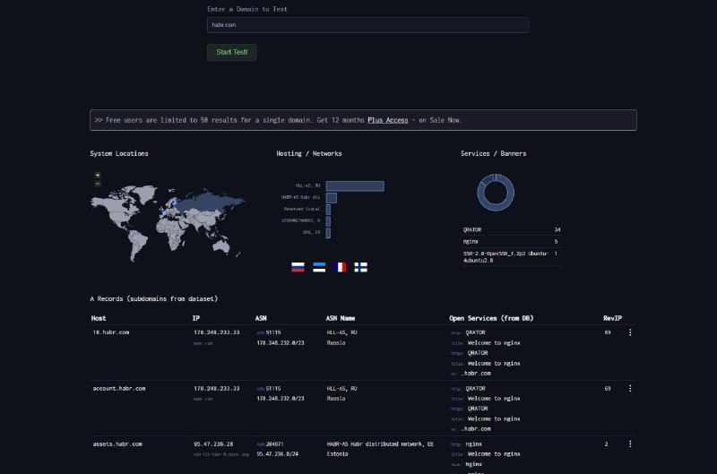Open the options menu for 18.habr.com row

630,332
